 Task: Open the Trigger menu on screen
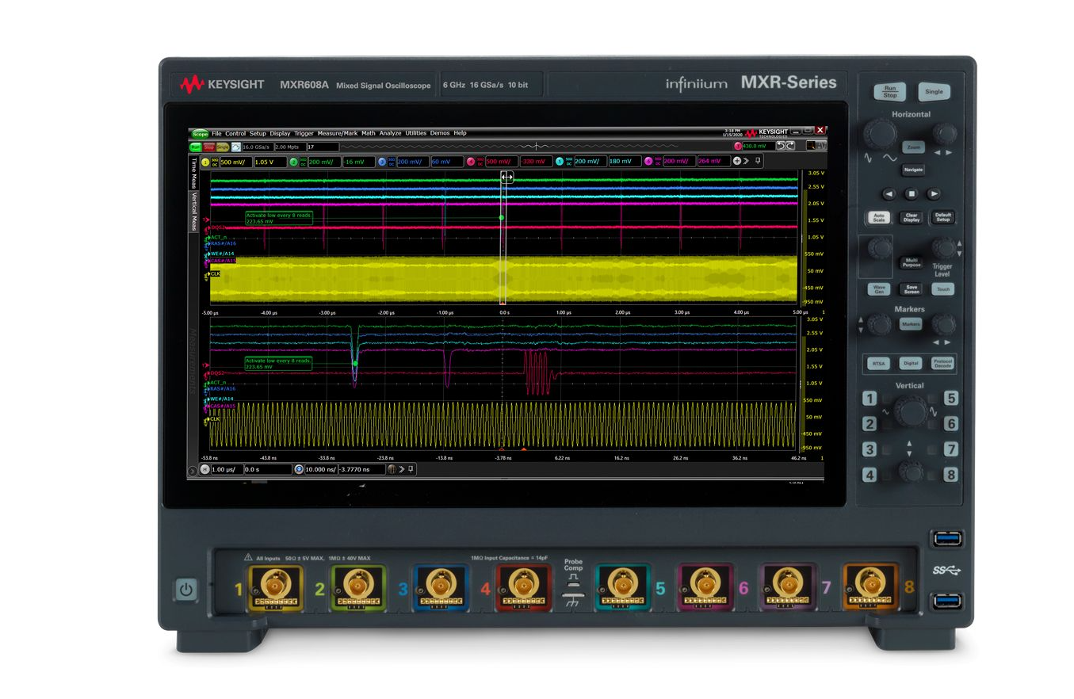tap(304, 133)
